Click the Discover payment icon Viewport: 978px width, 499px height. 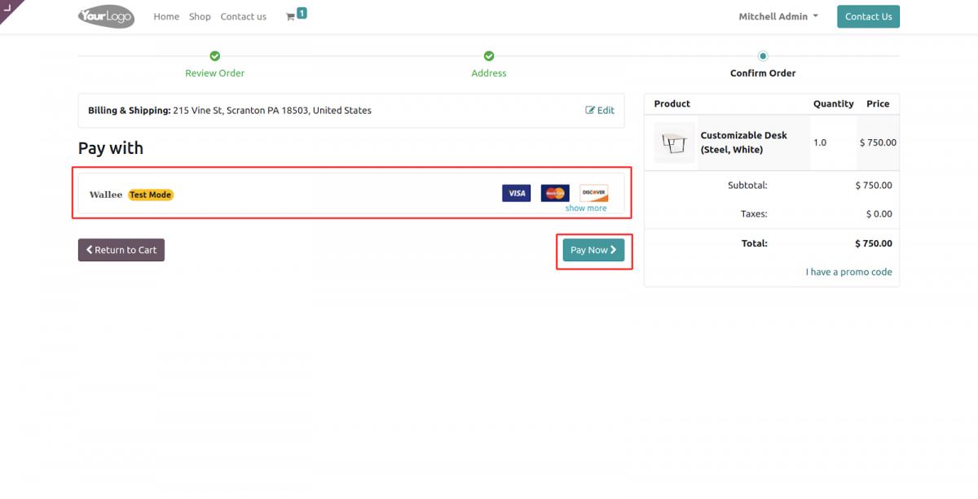coord(593,193)
